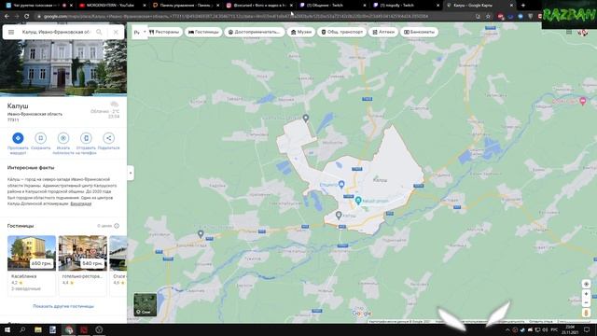This screenshot has width=597, height=336.
Task: Open the 540 грн. hotel-restaurant thumbnail
Action: [83, 253]
